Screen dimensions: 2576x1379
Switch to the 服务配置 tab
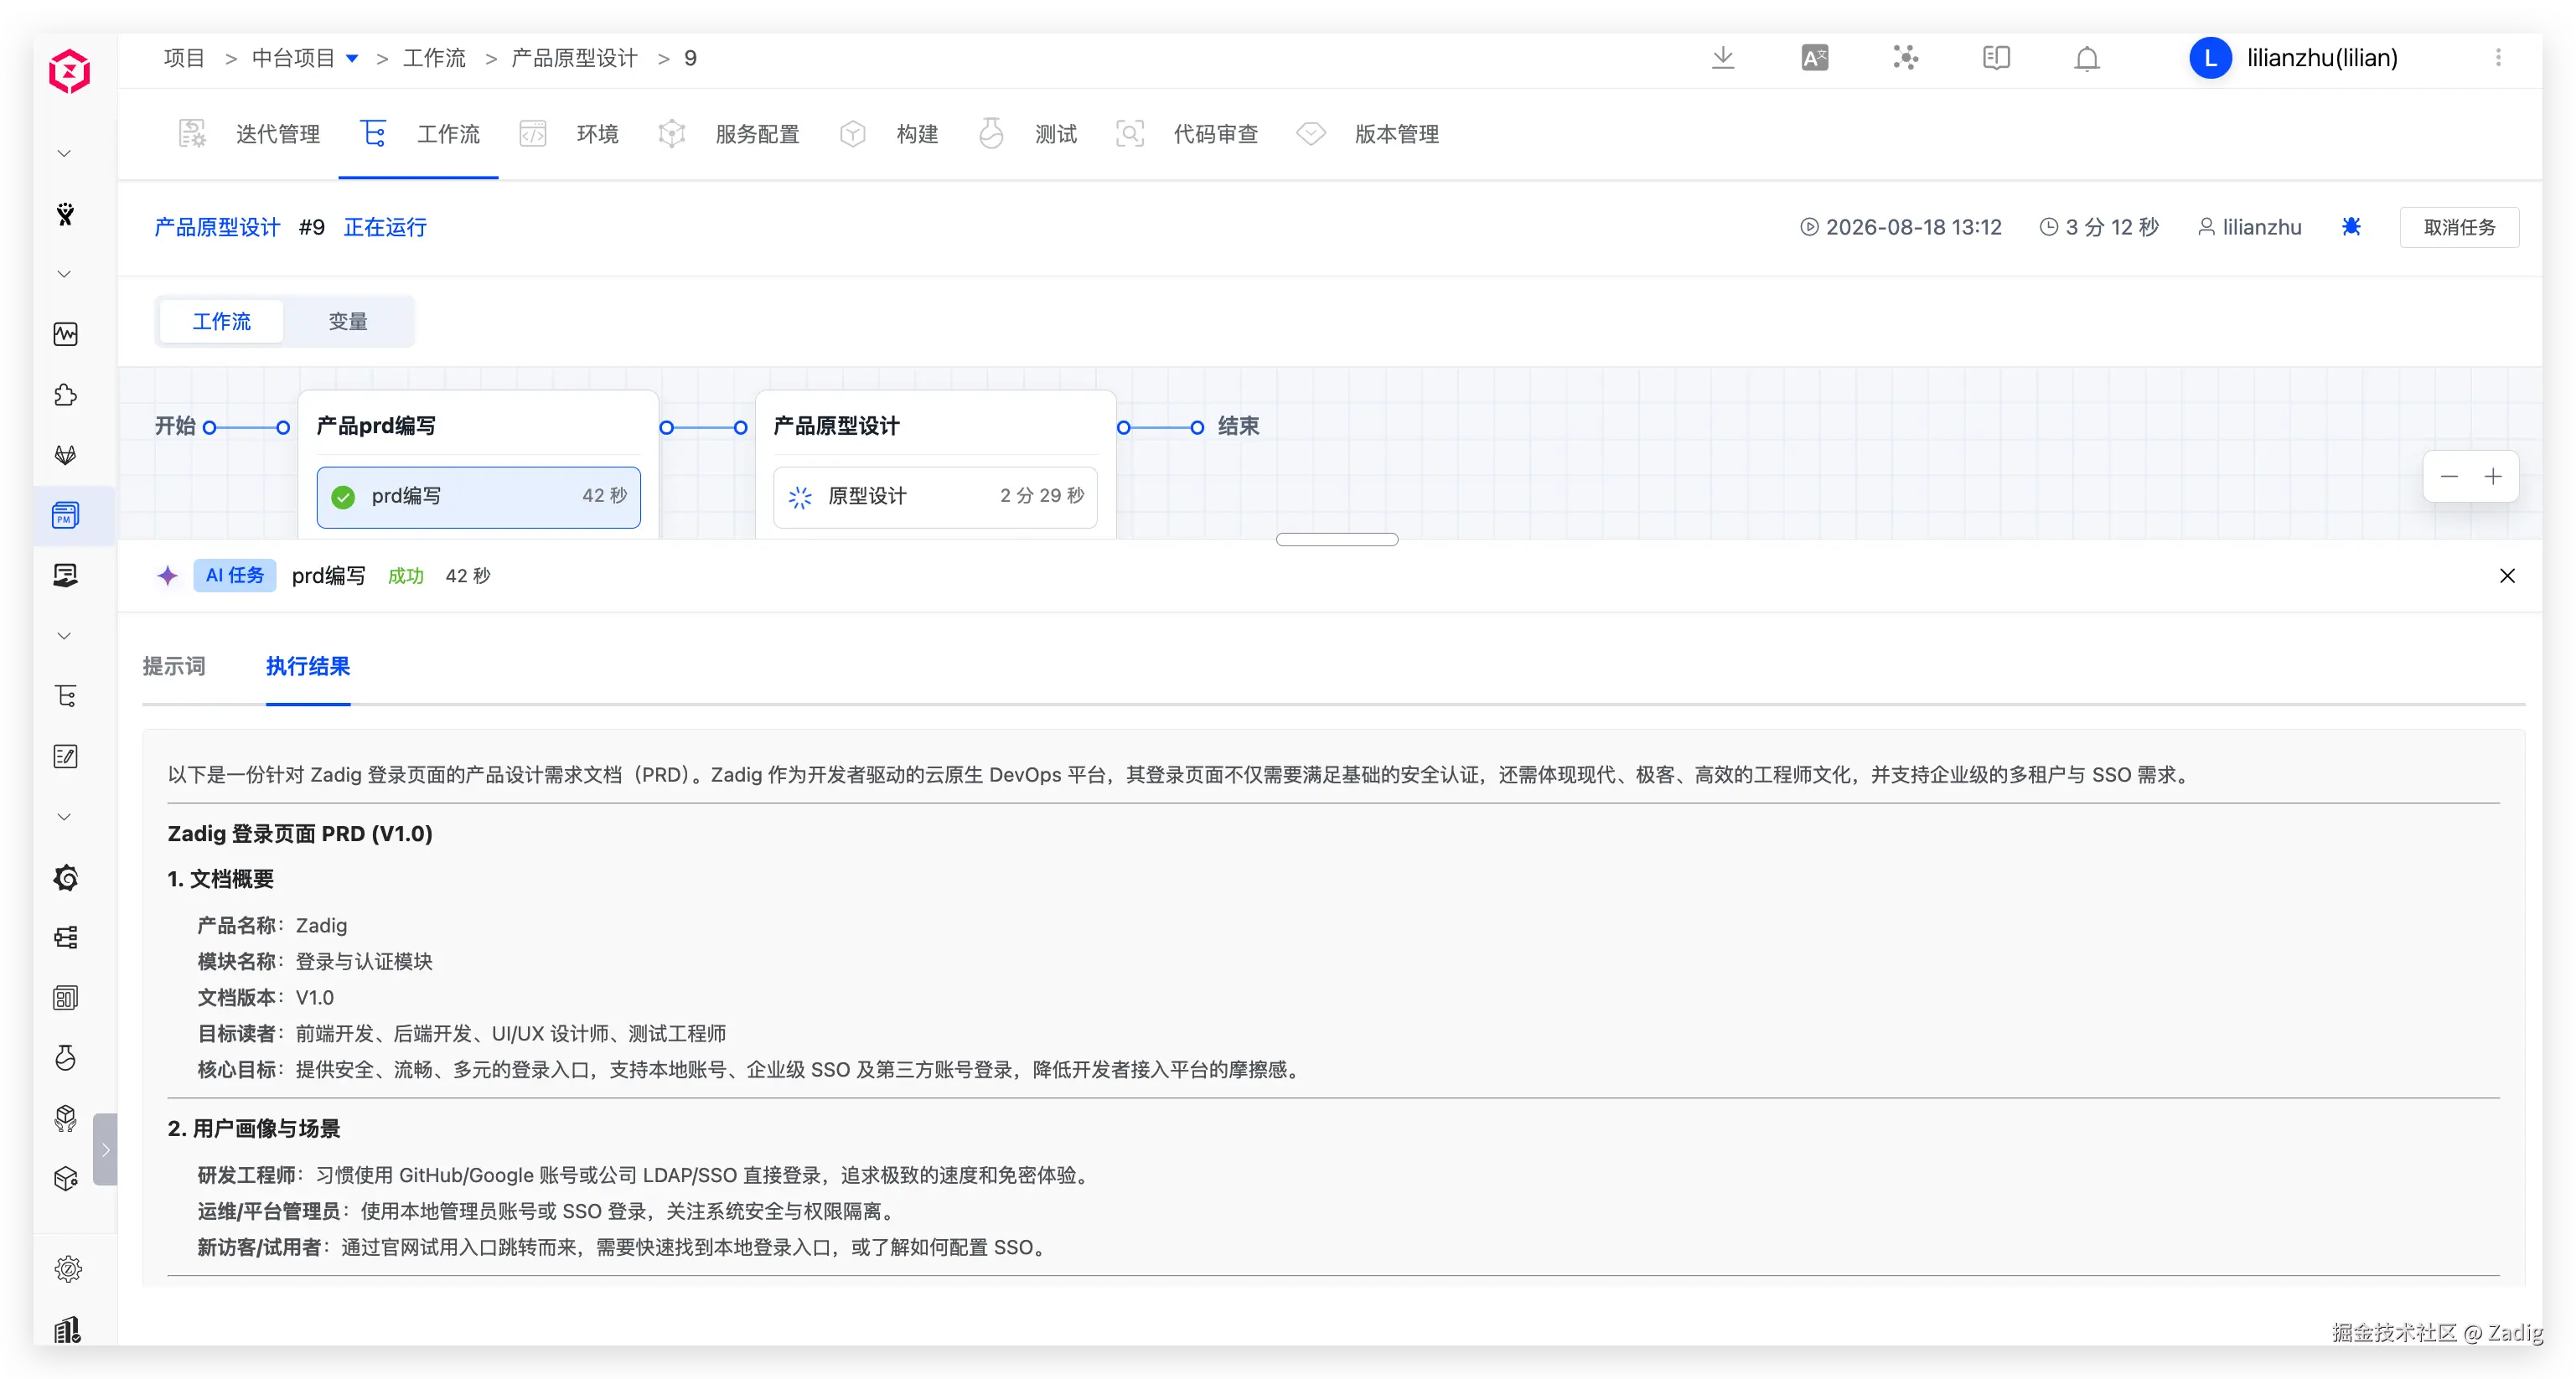click(729, 134)
